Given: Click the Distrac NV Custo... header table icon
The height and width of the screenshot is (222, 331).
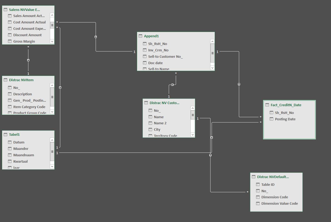Looking at the screenshot, I should click(x=146, y=103).
